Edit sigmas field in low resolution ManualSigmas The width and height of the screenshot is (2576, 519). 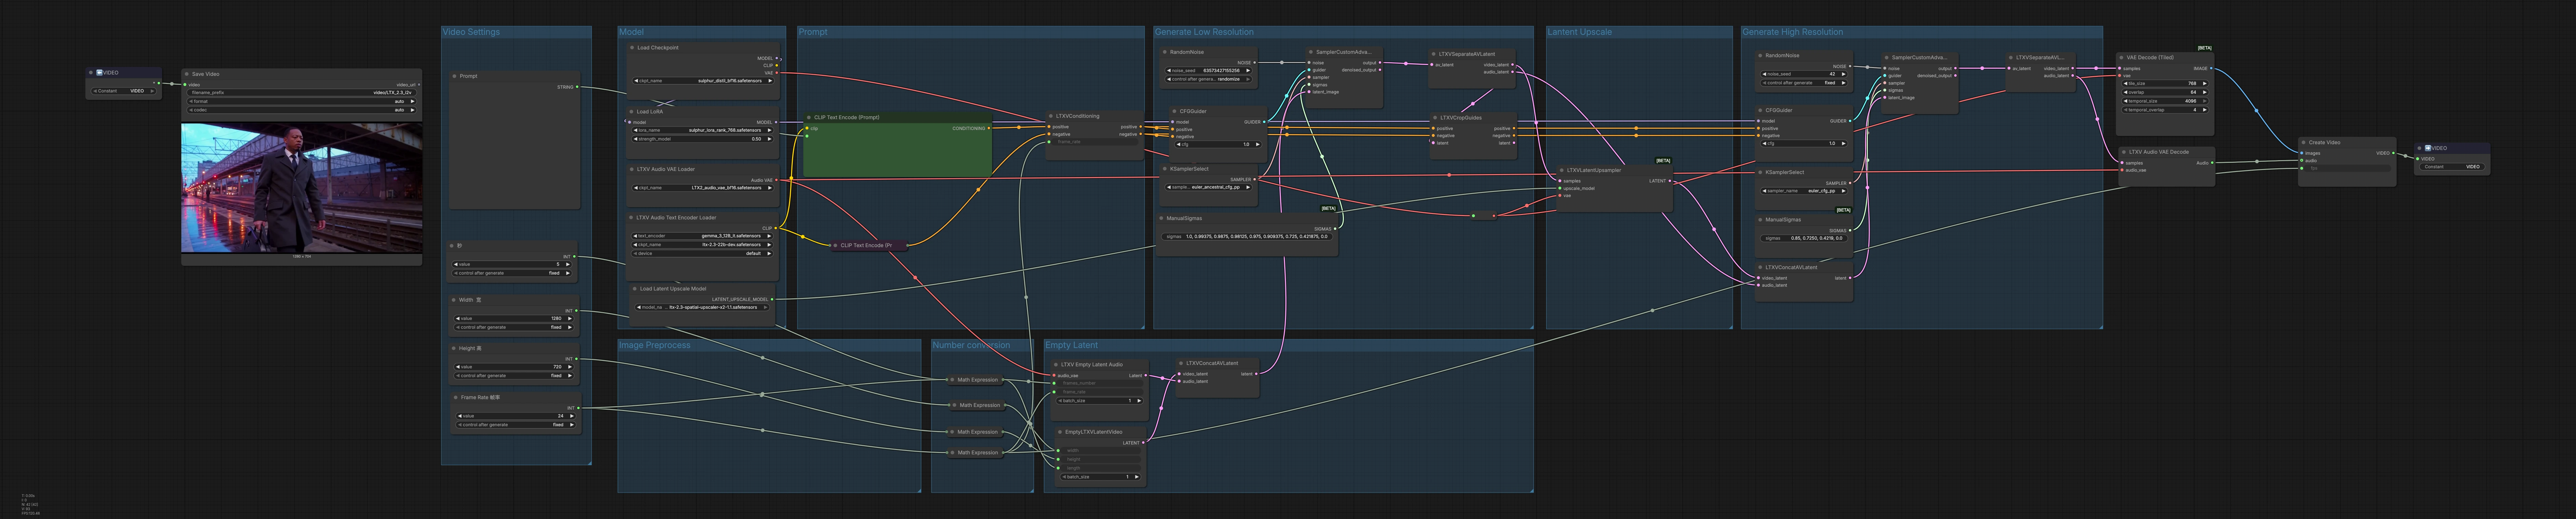tap(1247, 237)
